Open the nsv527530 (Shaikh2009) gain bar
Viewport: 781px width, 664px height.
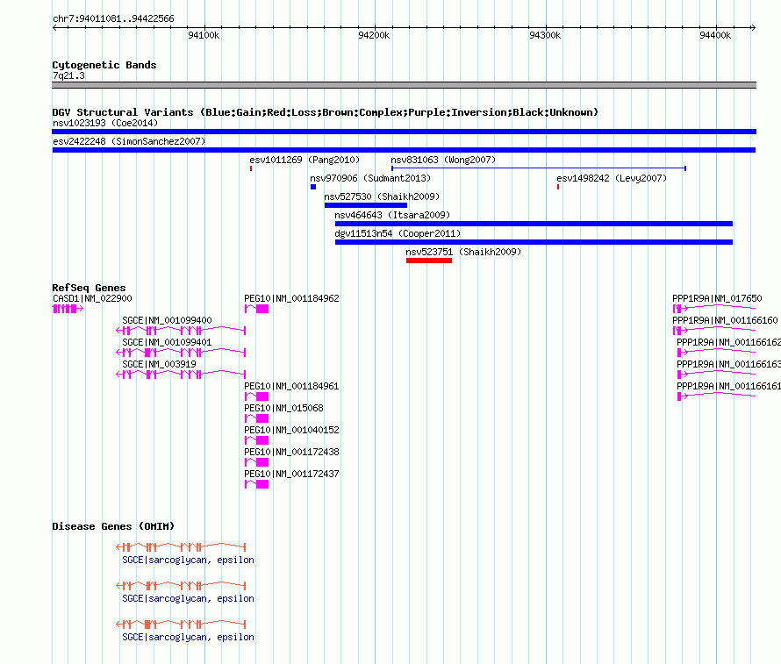click(366, 205)
